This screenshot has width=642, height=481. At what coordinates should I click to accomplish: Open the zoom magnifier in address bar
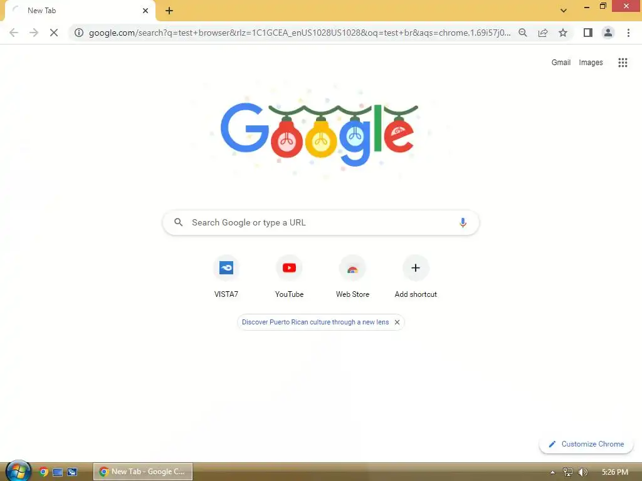pyautogui.click(x=523, y=33)
